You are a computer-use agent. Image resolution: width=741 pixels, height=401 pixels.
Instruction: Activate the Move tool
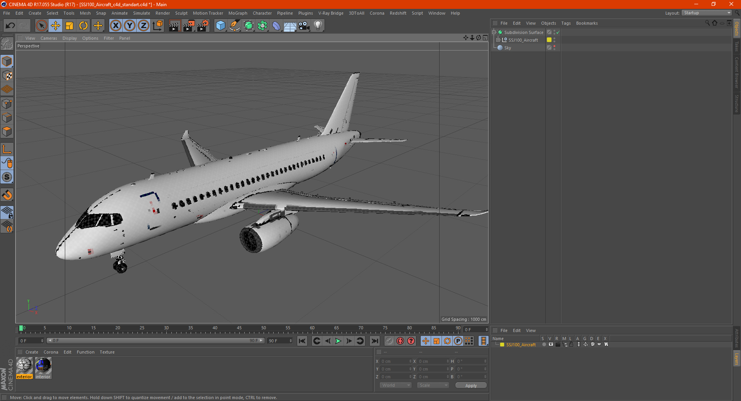click(x=56, y=26)
